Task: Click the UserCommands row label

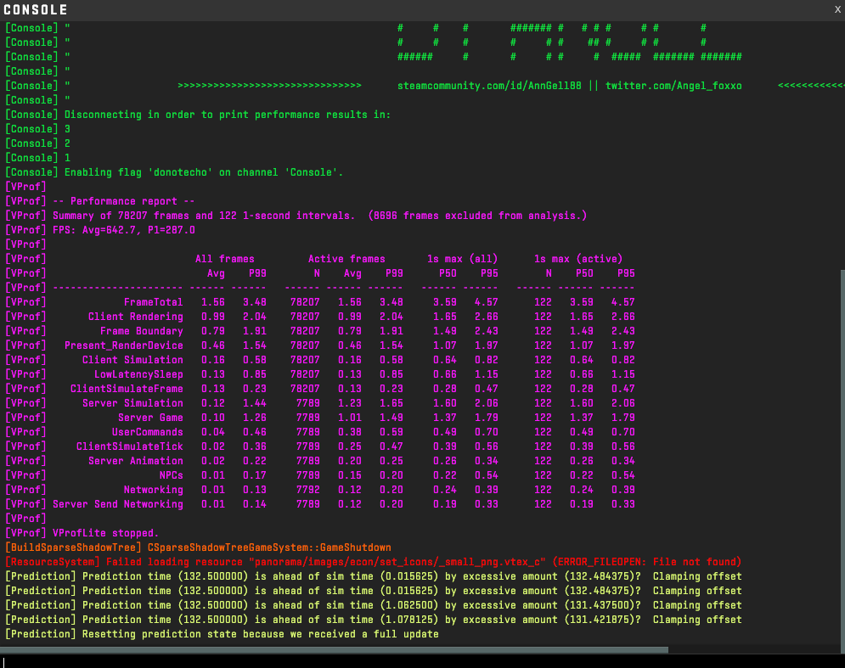Action: click(147, 432)
